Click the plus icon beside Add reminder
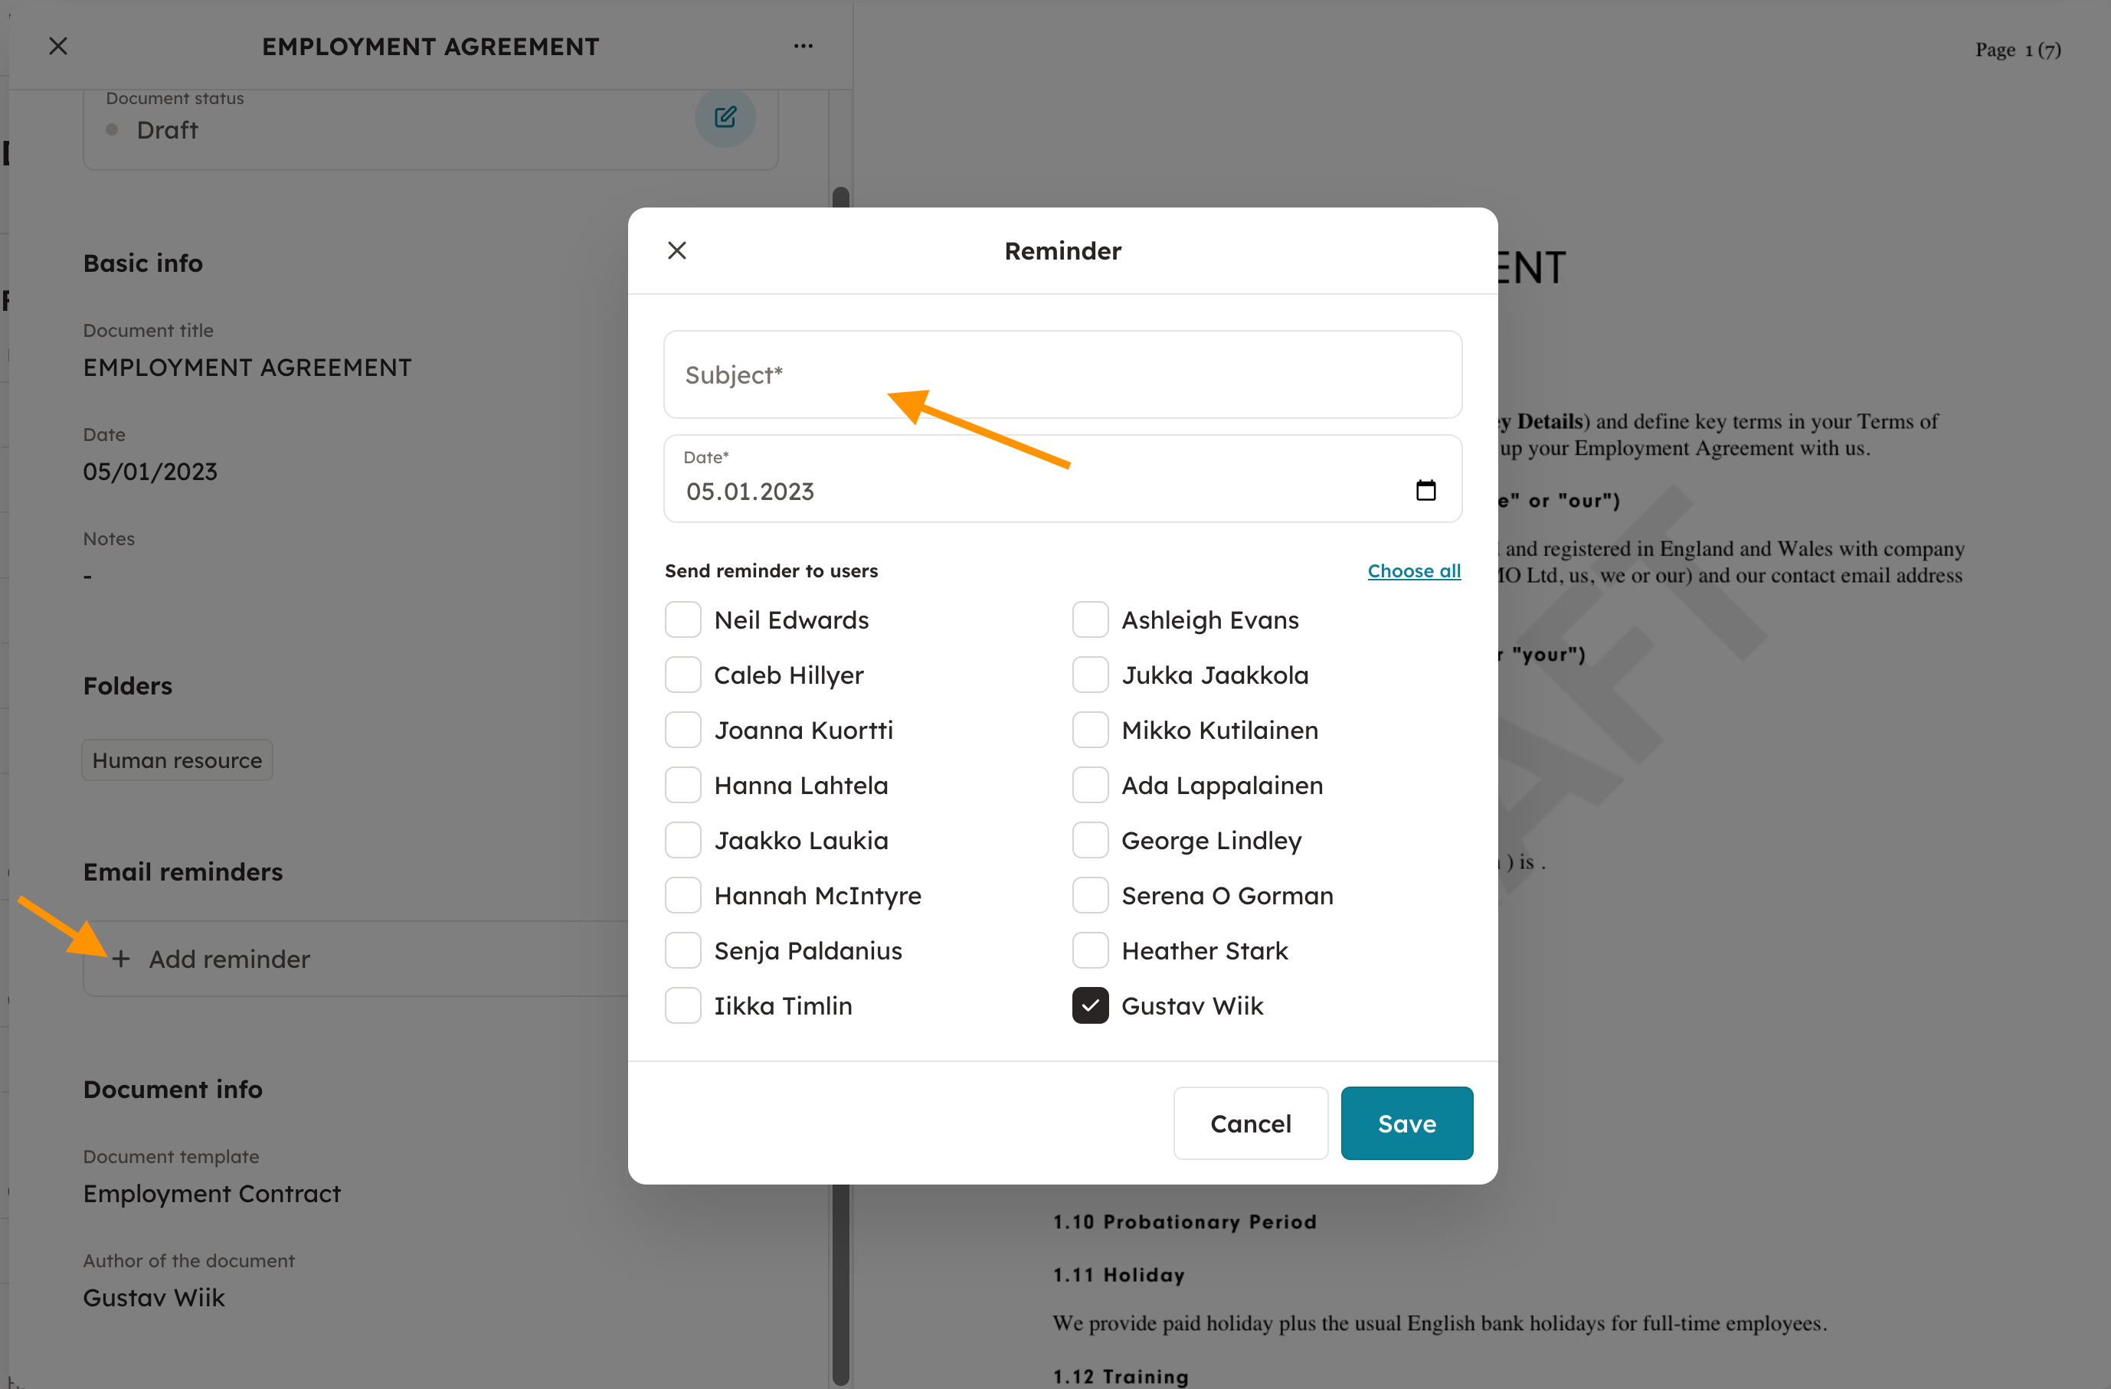Viewport: 2111px width, 1389px height. pyautogui.click(x=120, y=958)
